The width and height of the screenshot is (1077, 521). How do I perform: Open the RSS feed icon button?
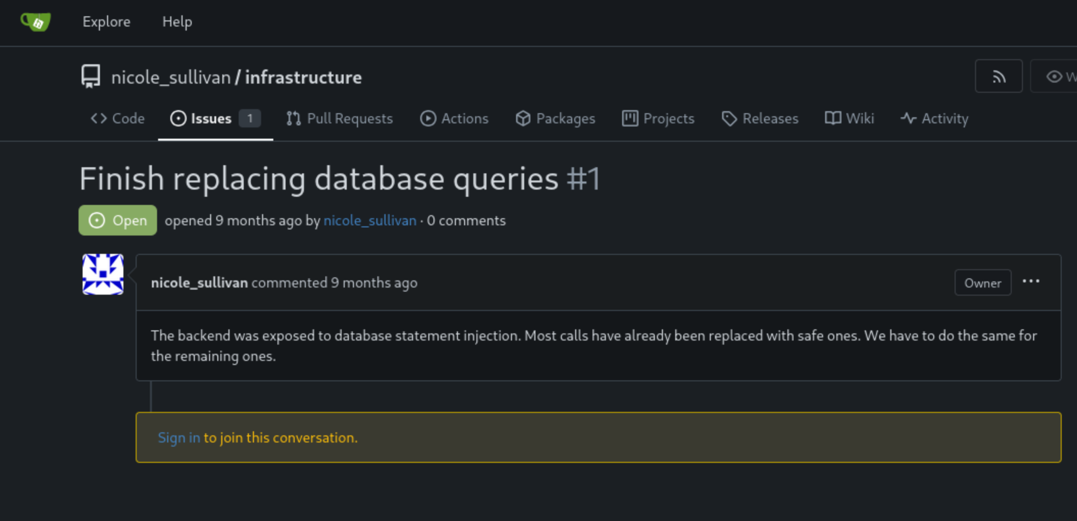(998, 76)
